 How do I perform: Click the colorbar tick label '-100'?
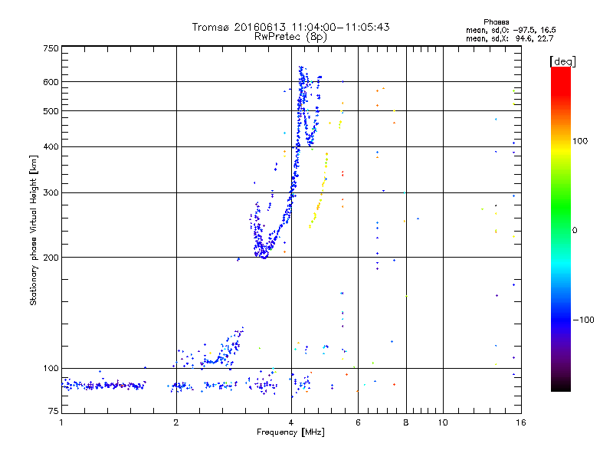583,320
